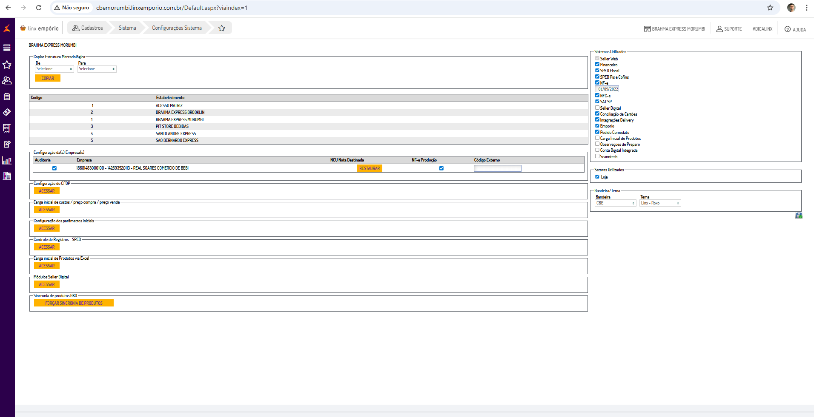Viewport: 814px width, 417px height.
Task: Open the Chrome profile avatar
Action: tap(791, 8)
